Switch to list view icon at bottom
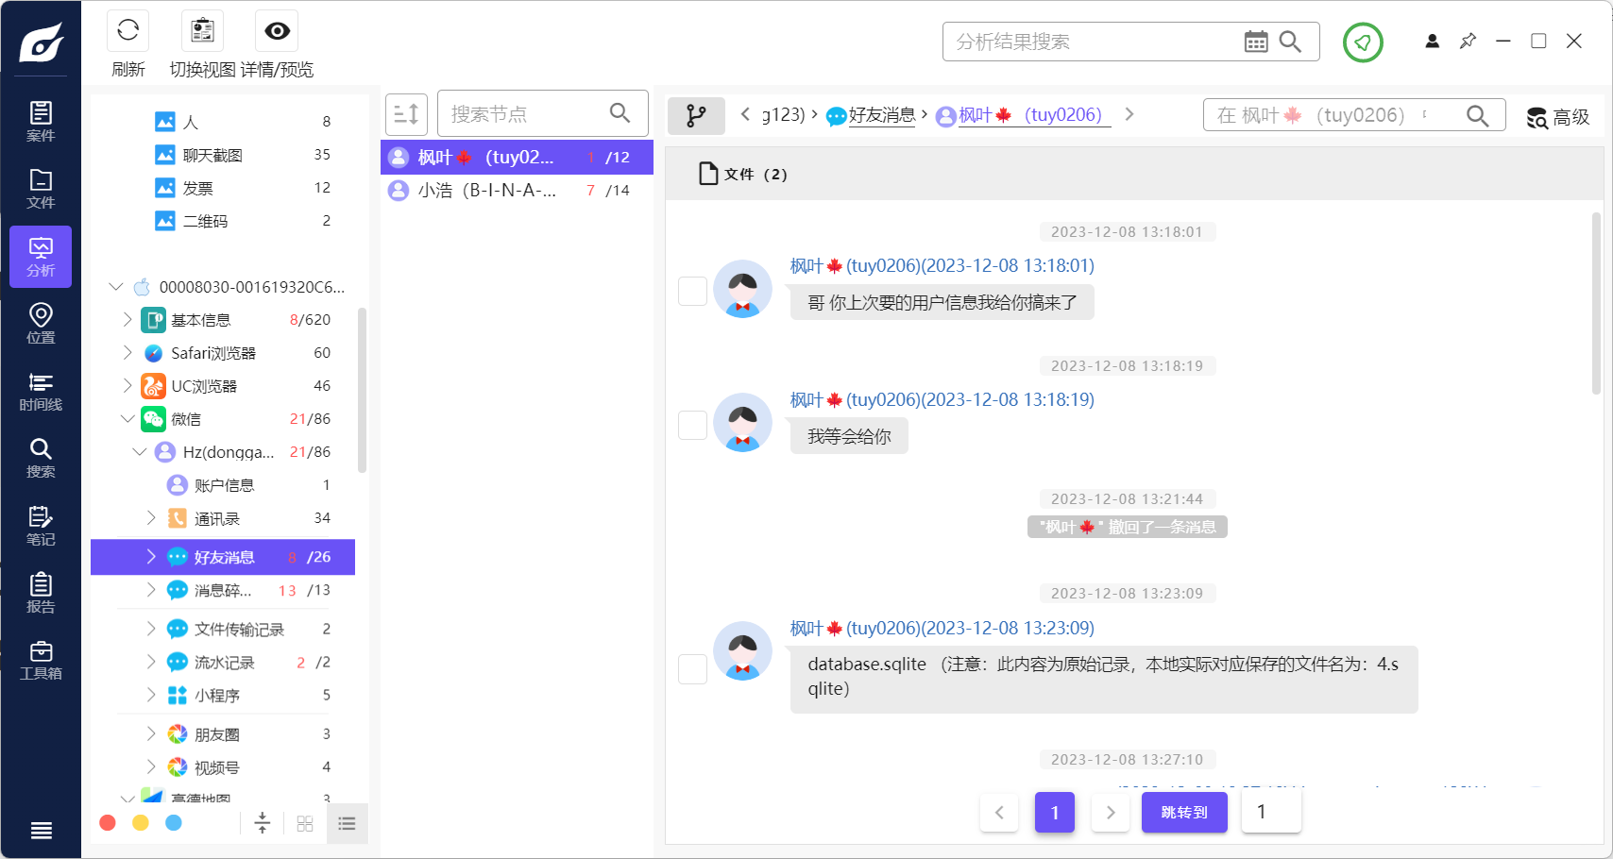 [x=347, y=823]
